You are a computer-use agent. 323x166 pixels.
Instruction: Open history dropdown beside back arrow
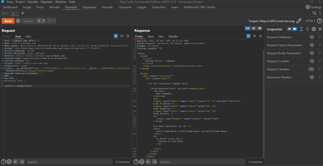[x=44, y=21]
